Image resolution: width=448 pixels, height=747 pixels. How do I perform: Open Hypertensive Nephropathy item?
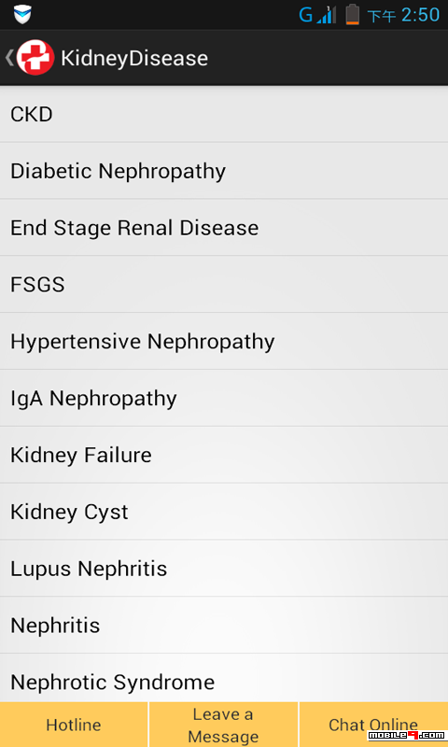(x=224, y=341)
